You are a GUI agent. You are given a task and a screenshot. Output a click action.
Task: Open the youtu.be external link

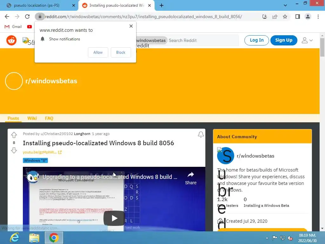pyautogui.click(x=42, y=152)
